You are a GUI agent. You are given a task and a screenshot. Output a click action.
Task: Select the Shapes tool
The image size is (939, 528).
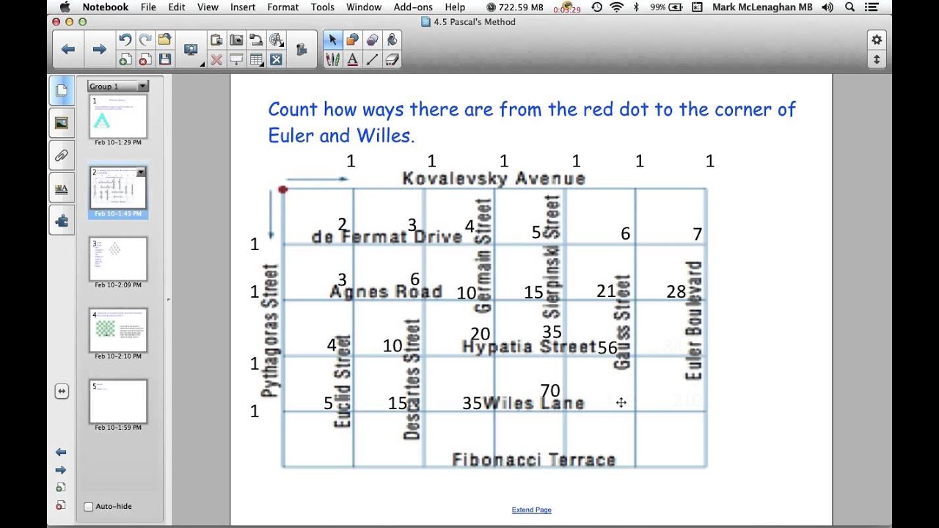click(x=352, y=40)
